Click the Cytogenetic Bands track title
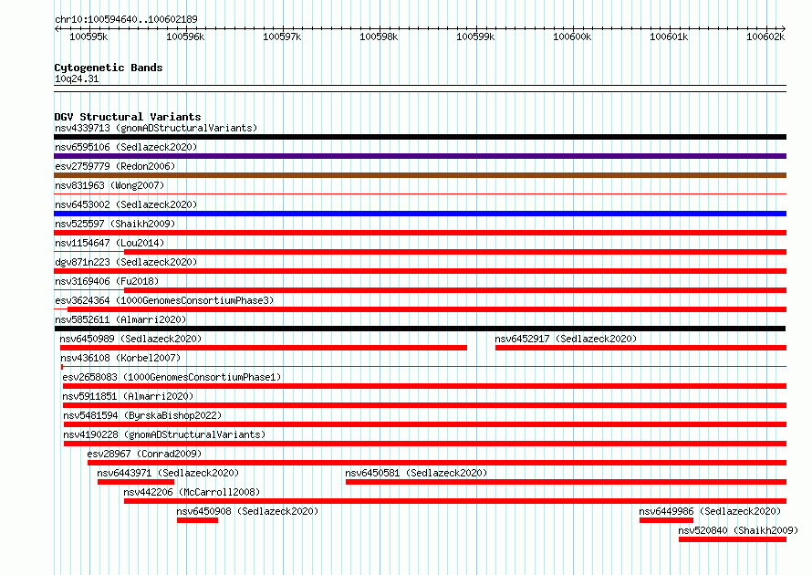Viewport: 812px width, 575px height. [x=109, y=68]
